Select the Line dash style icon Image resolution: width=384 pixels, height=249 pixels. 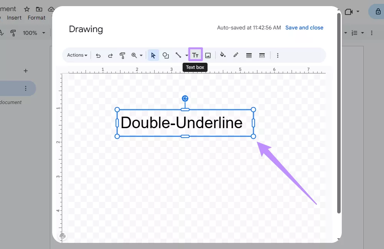[262, 55]
